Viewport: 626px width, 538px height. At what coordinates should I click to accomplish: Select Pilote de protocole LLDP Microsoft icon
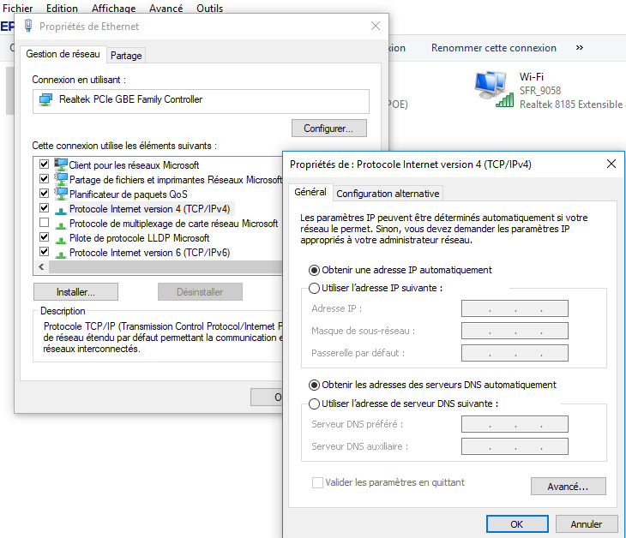click(61, 238)
